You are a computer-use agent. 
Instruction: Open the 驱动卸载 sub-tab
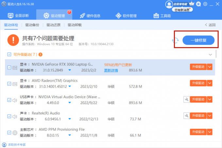pos(75,25)
